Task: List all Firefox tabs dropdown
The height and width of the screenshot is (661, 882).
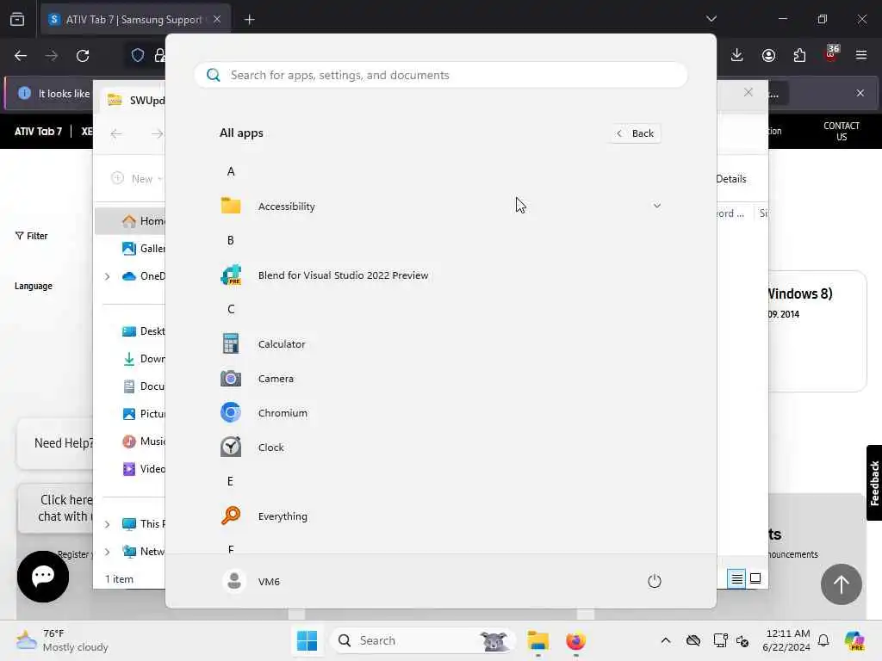Action: 711,19
